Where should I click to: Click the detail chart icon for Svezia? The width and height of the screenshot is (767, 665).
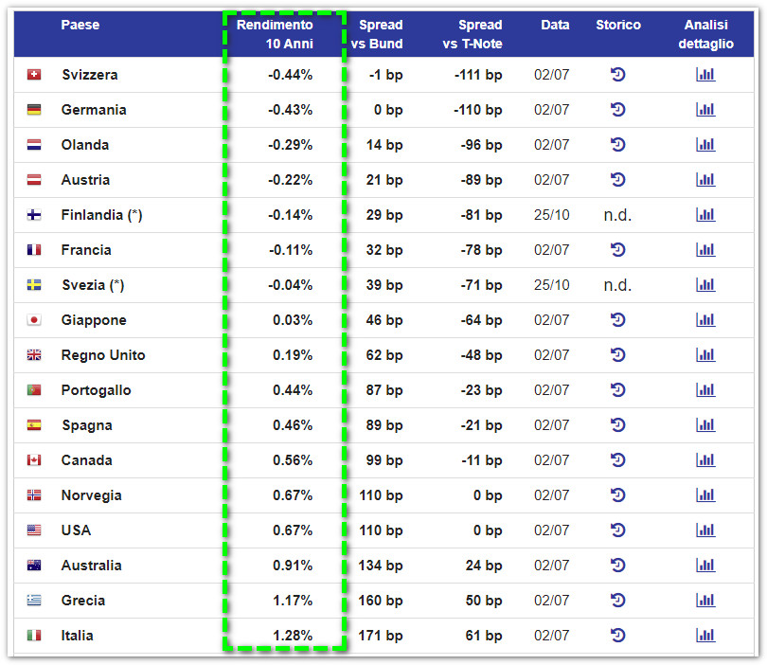tap(705, 285)
